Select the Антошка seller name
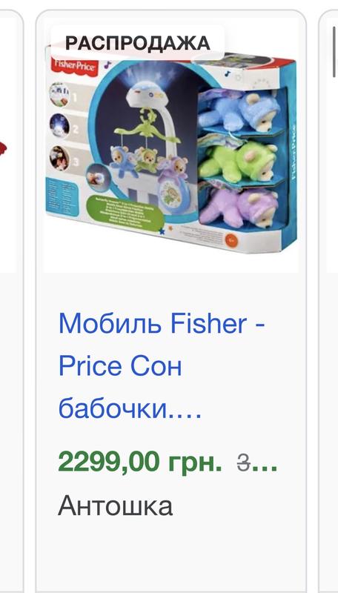The height and width of the screenshot is (593, 338). click(x=116, y=506)
